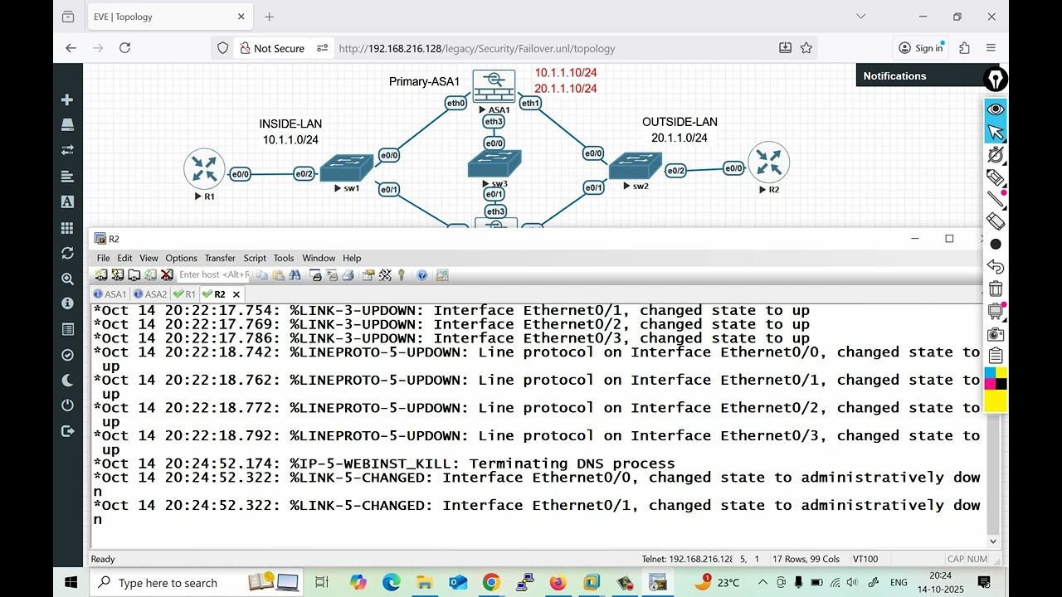1062x597 pixels.
Task: Select the yellow color swatch
Action: tap(996, 401)
